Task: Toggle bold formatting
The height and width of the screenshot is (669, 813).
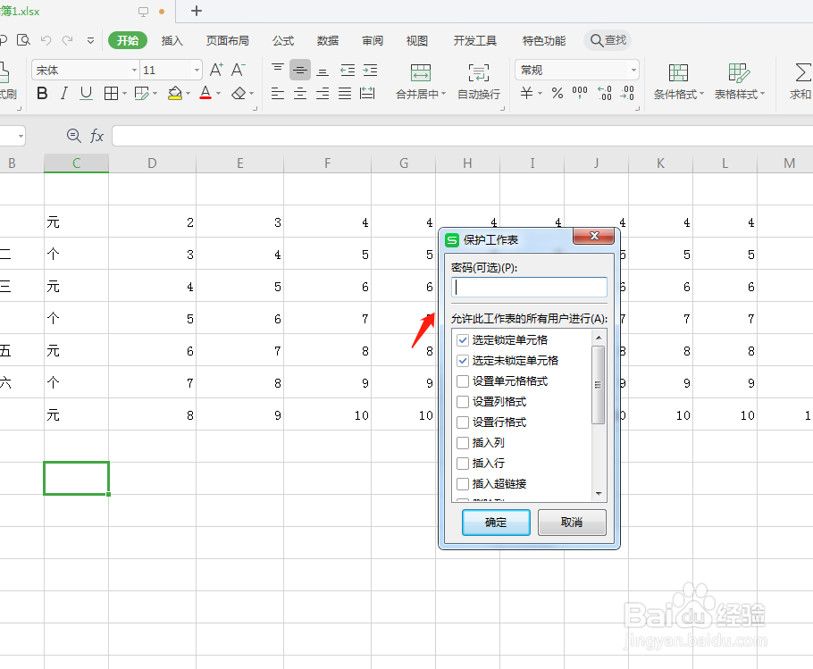Action: 41,94
